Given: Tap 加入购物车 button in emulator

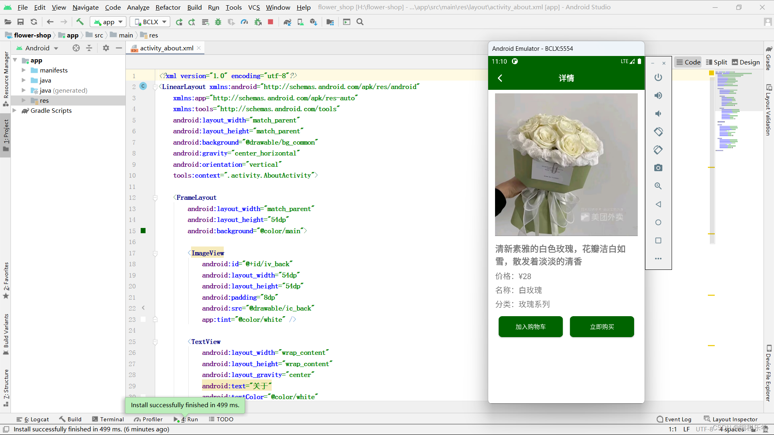Looking at the screenshot, I should pos(531,327).
